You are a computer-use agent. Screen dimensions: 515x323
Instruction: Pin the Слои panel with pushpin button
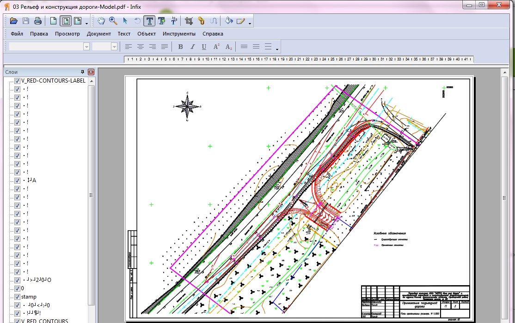83,72
